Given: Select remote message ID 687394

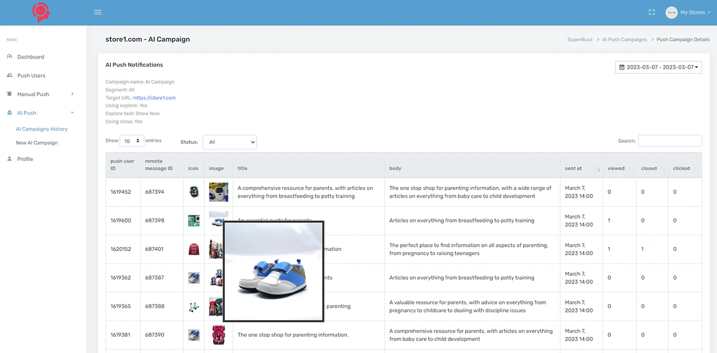Looking at the screenshot, I should click(155, 192).
